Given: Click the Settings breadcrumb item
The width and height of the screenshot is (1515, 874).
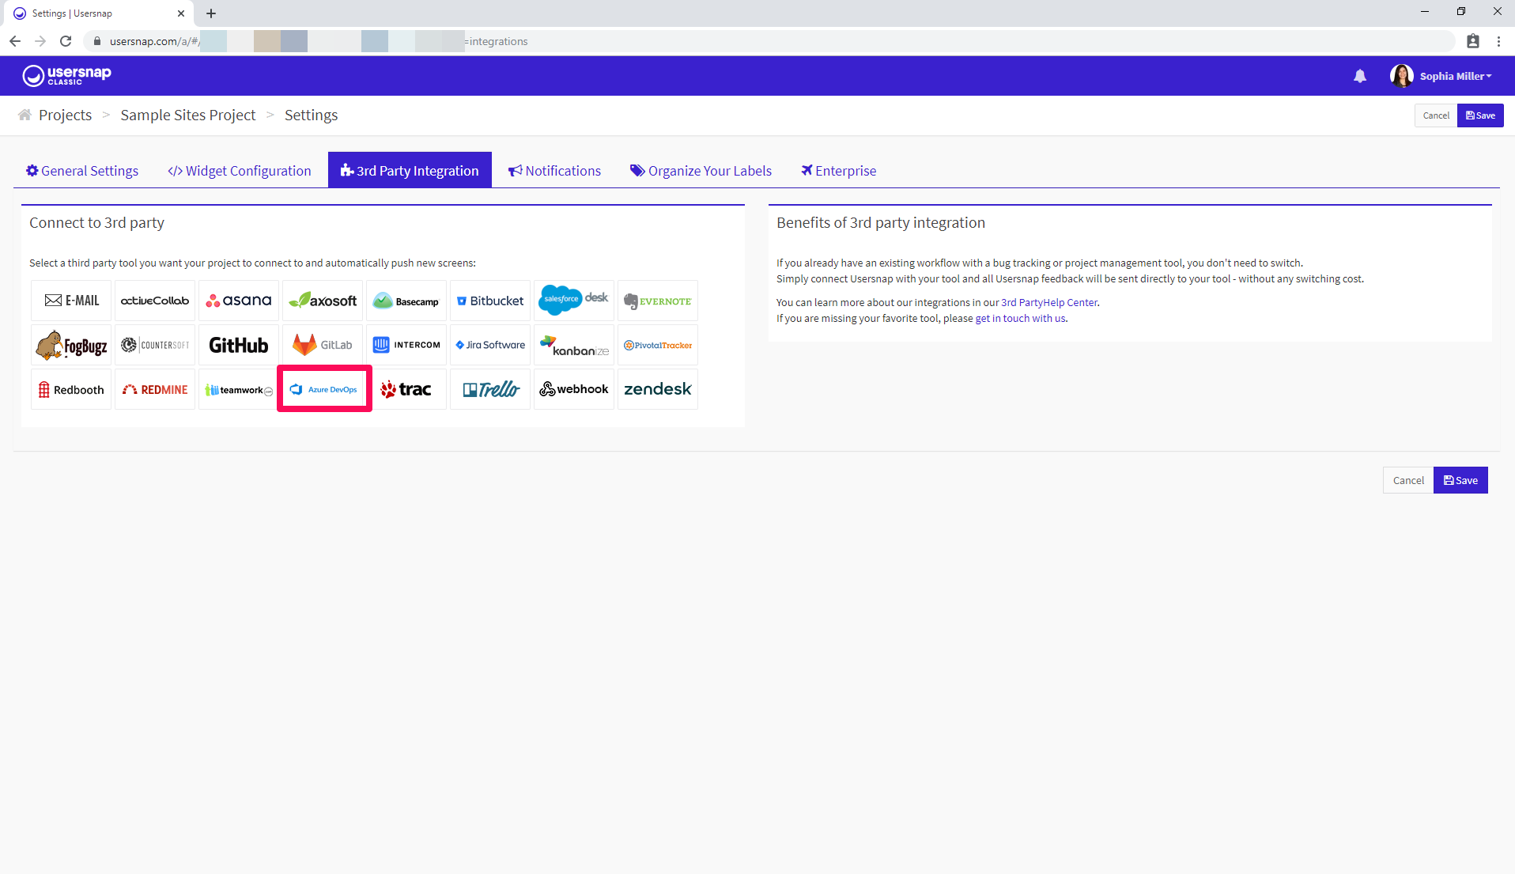Looking at the screenshot, I should [x=311, y=115].
